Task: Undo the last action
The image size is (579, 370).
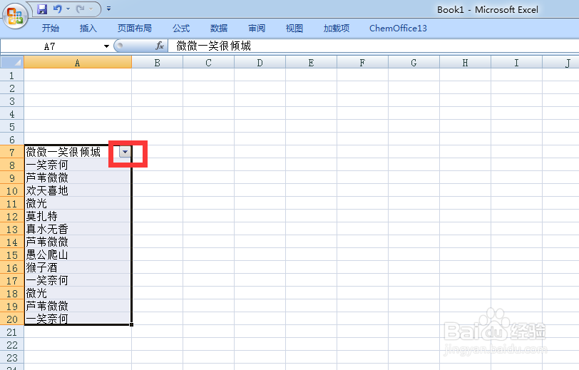Action: click(x=57, y=9)
